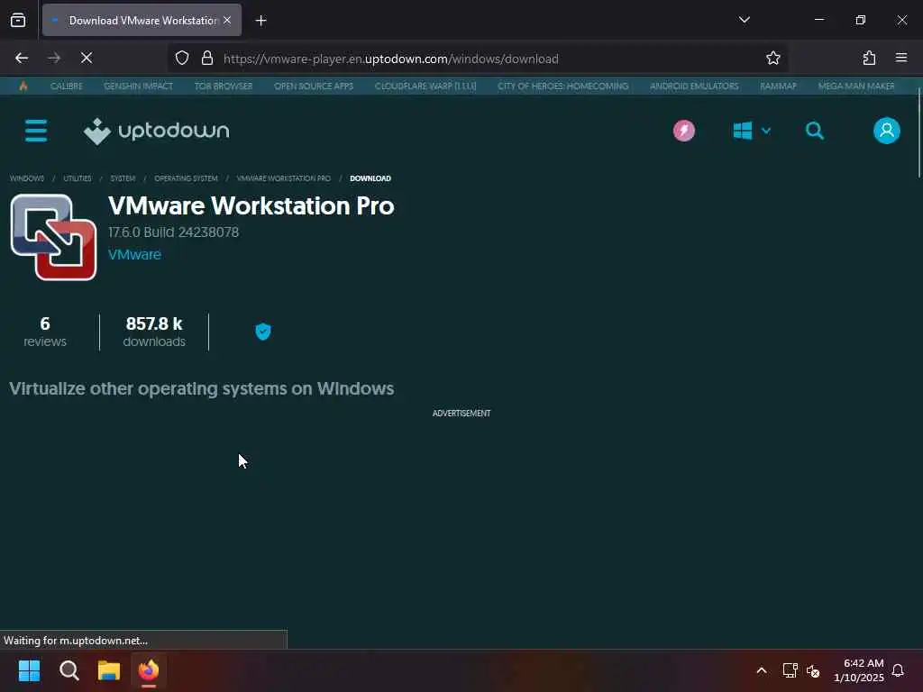The image size is (923, 692).
Task: Go to UTILITIES breadcrumb
Action: [78, 178]
